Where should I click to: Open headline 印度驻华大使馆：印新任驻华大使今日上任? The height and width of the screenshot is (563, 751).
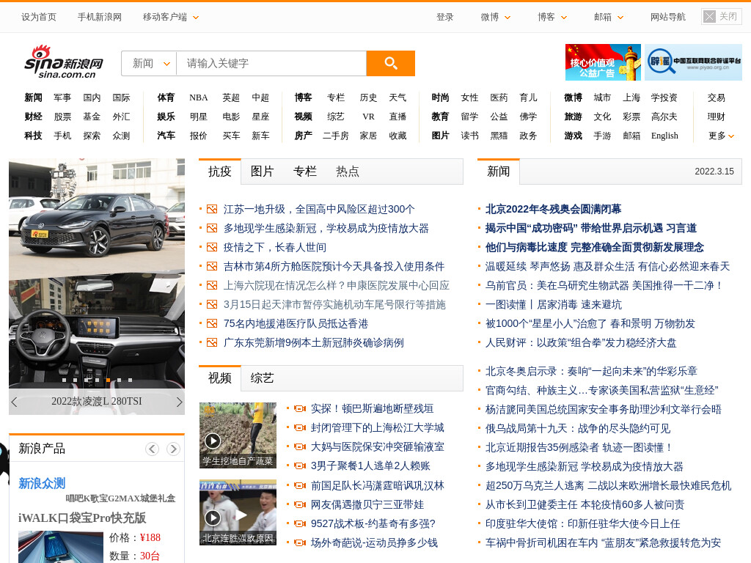582,523
